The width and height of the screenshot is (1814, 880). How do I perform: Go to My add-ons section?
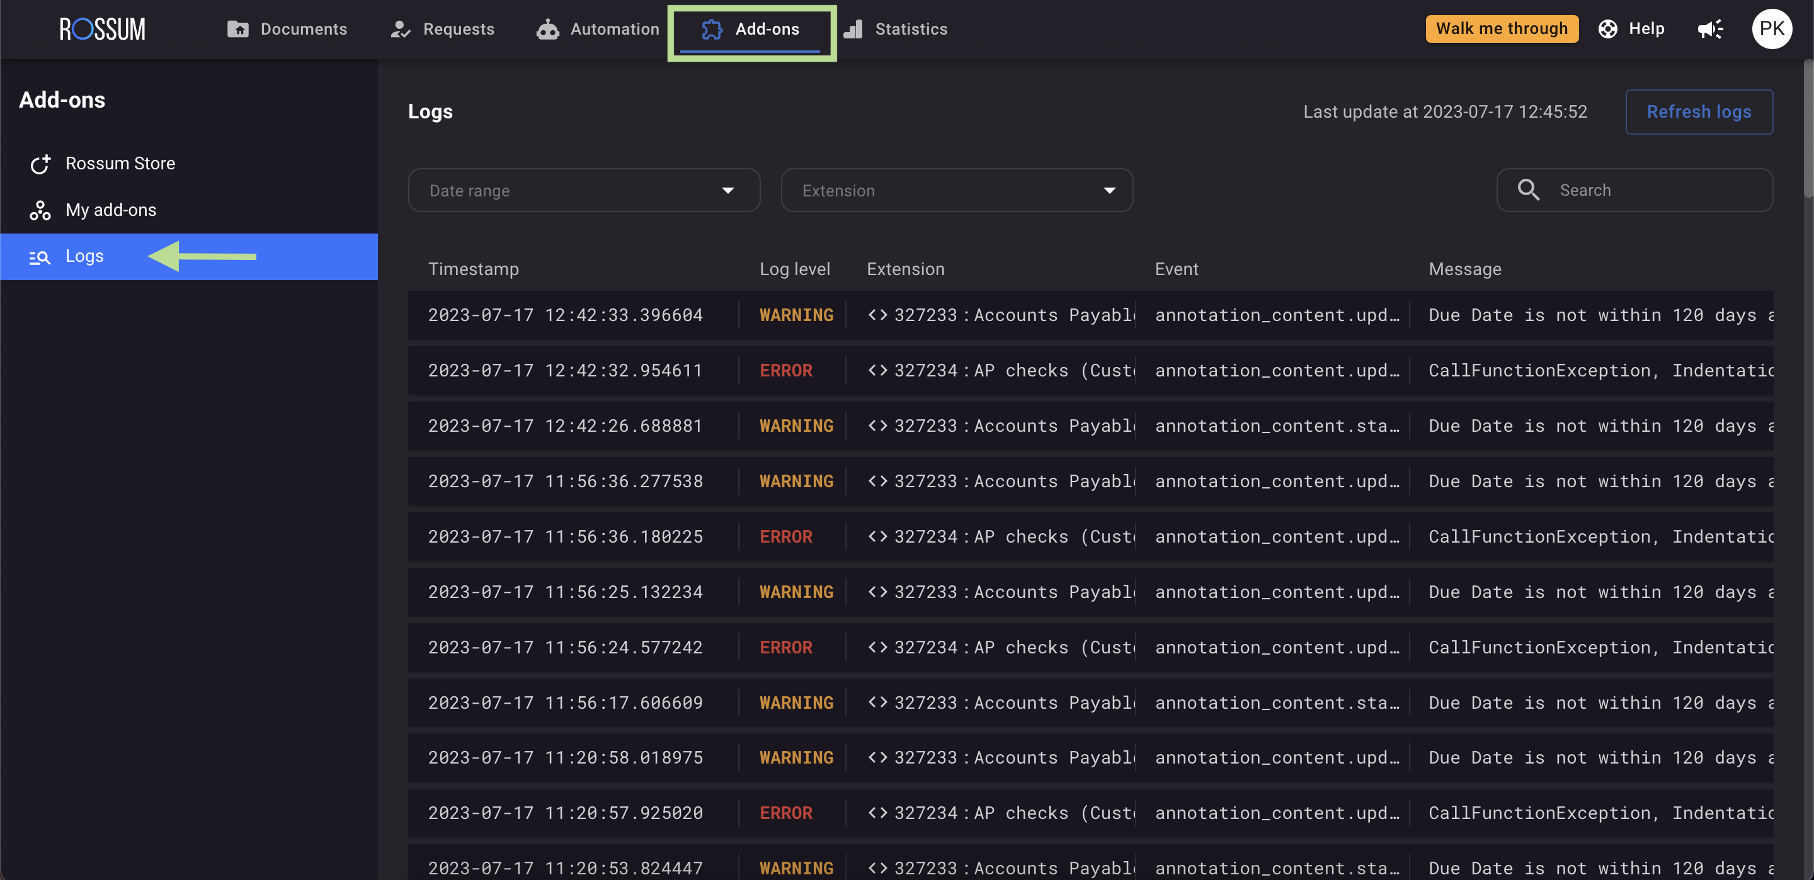tap(111, 210)
